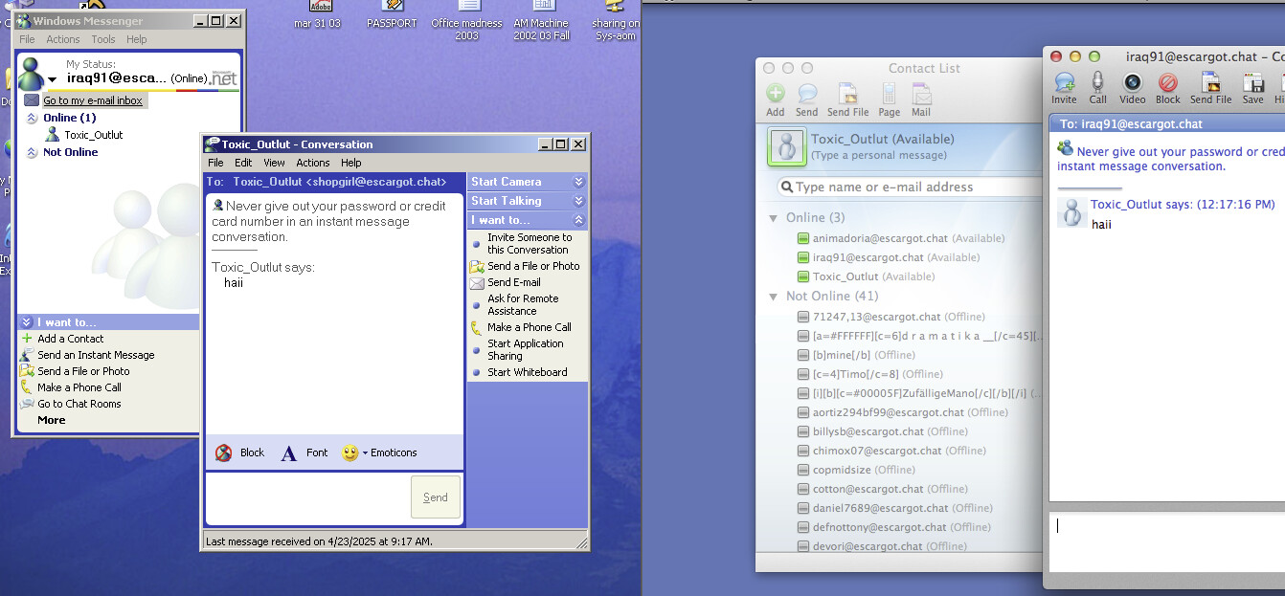Click the Send a File or Photo icon in Conversation
This screenshot has height=596, width=1285.
(x=477, y=266)
